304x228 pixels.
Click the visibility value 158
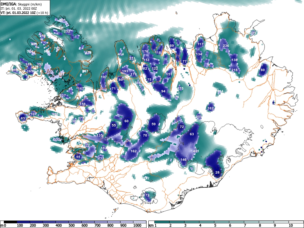(83, 104)
